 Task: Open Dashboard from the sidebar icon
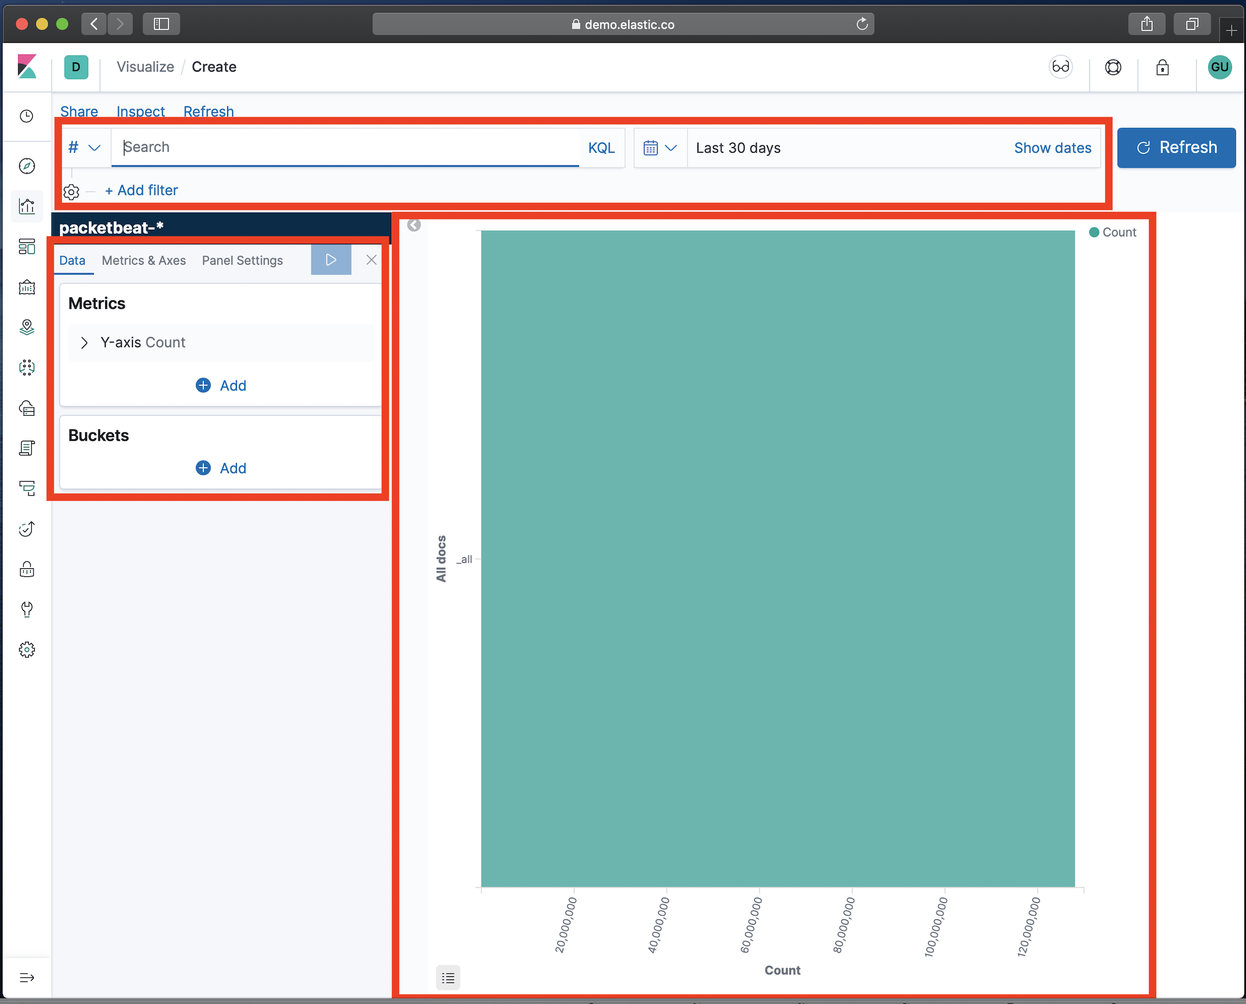pos(27,247)
